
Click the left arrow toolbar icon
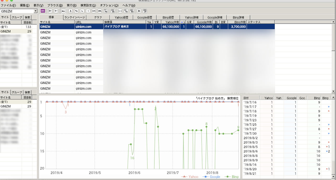[x=56, y=11]
